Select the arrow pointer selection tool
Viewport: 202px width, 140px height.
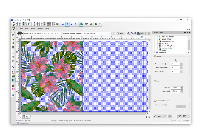tap(13, 67)
